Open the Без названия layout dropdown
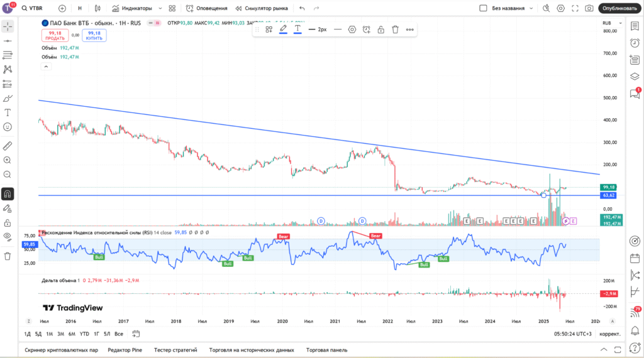The width and height of the screenshot is (644, 358). [512, 8]
